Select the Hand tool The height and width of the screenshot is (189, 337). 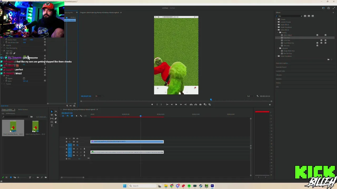[56, 122]
